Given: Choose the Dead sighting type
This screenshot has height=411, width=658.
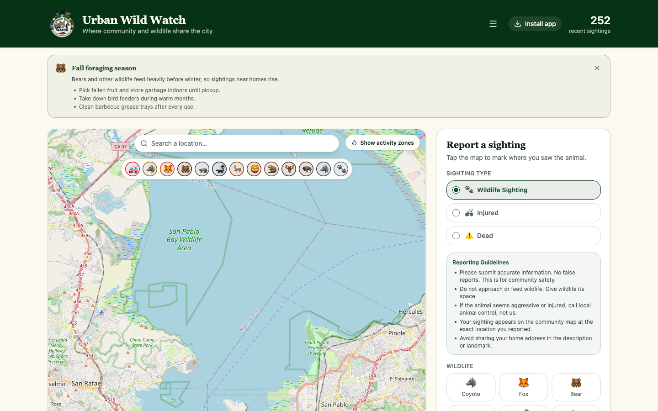Looking at the screenshot, I should pyautogui.click(x=524, y=236).
